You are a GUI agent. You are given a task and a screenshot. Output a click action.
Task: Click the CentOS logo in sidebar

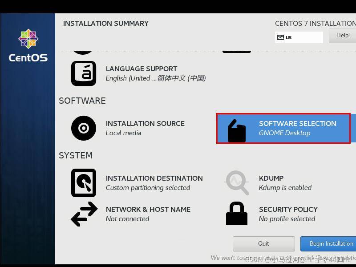tap(28, 45)
